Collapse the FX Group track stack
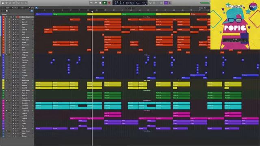The width and height of the screenshot is (260, 146). pos(6,55)
